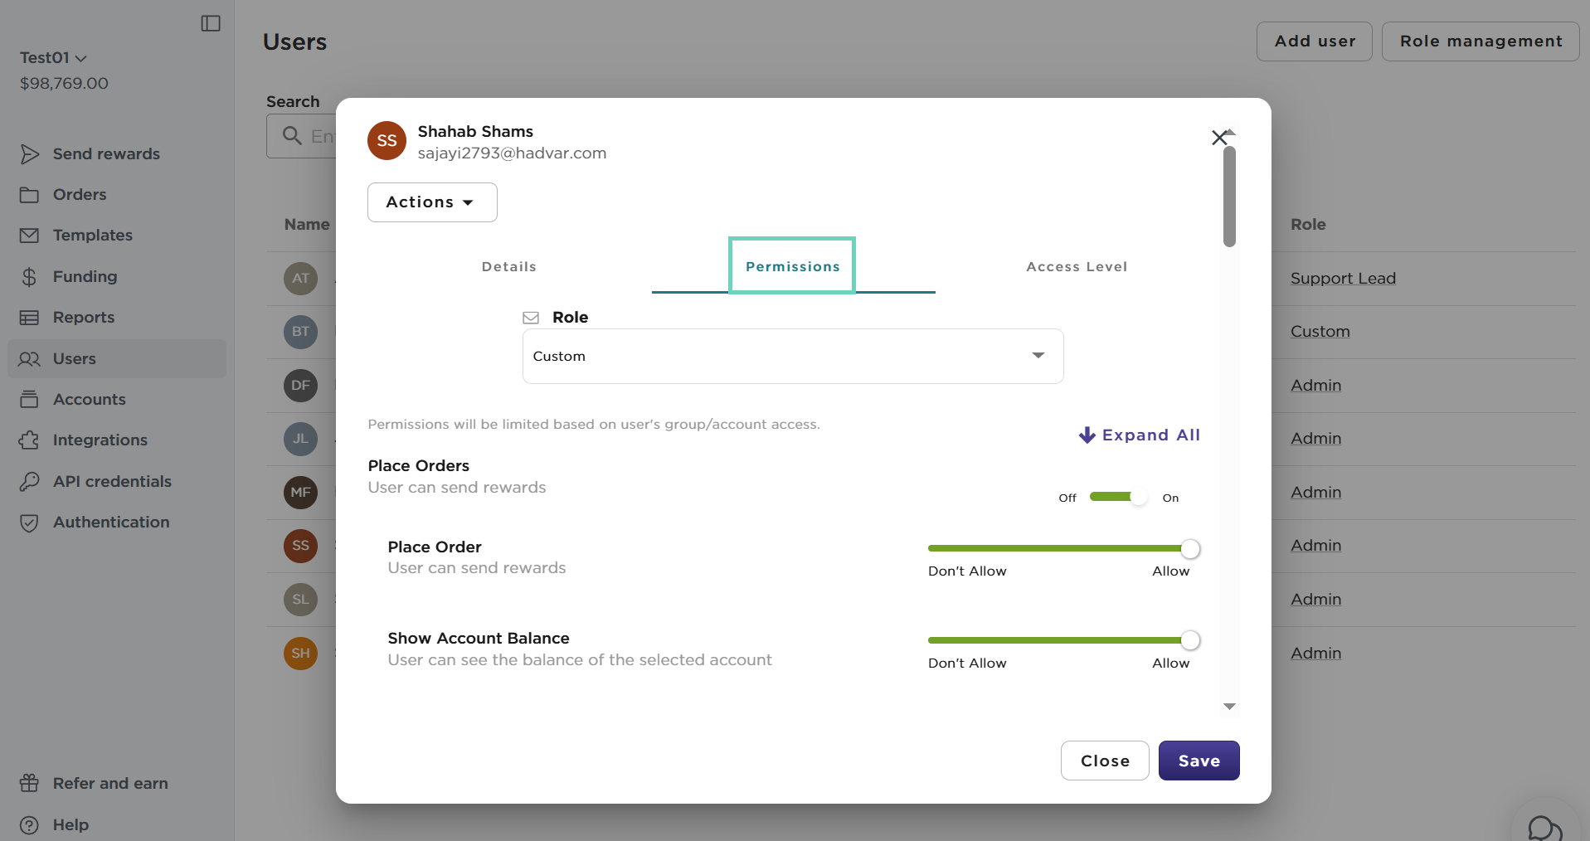Close the user dialog with X
The height and width of the screenshot is (841, 1590).
(x=1219, y=138)
